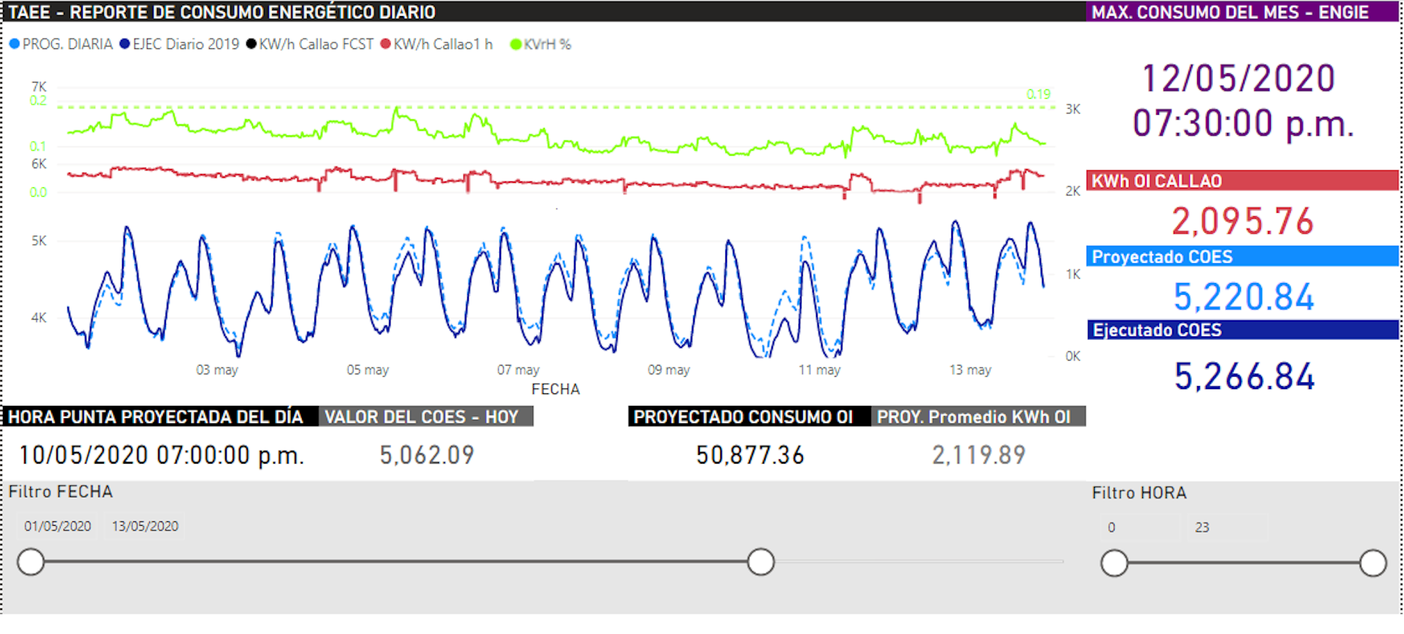Click the PROG. DIARIA blue legend marker
Screen dimensions: 1404x634
tap(14, 45)
